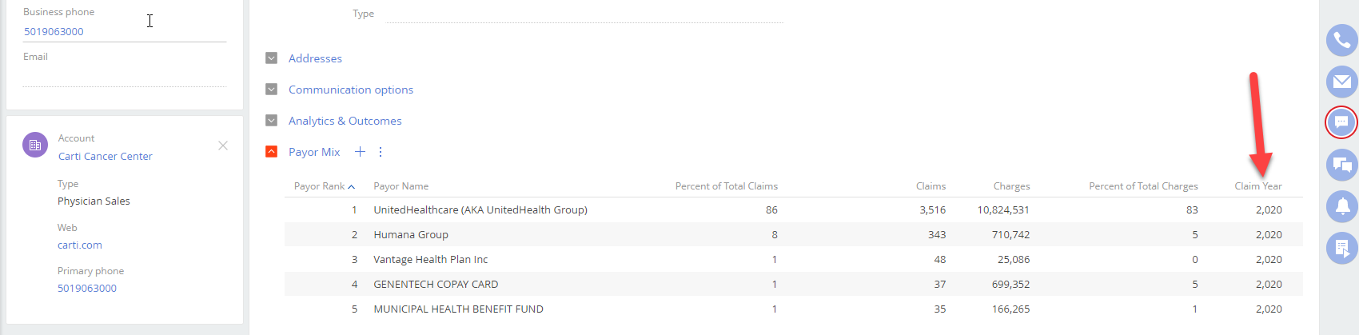This screenshot has width=1359, height=335.
Task: Open Payor Mix actions menu dots
Action: pyautogui.click(x=381, y=152)
